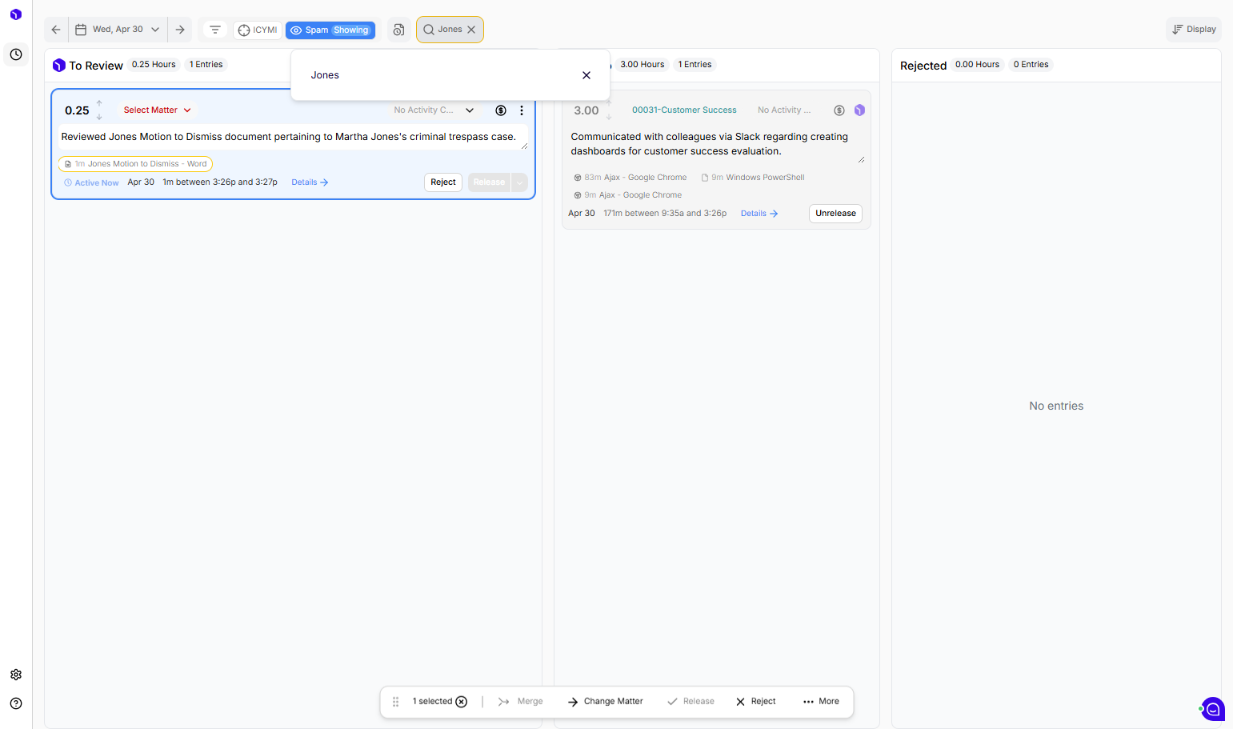Screen dimensions: 1233x729
Task: Expand the Release split dropdown arrow
Action: point(519,182)
